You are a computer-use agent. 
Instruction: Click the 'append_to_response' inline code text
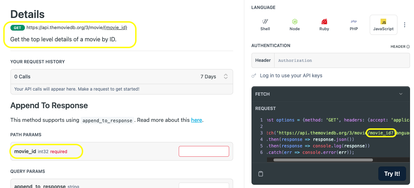[107, 120]
